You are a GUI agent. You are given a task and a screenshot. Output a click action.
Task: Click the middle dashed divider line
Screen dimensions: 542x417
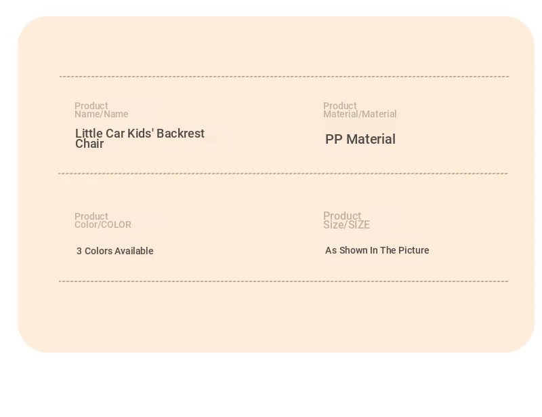284,174
